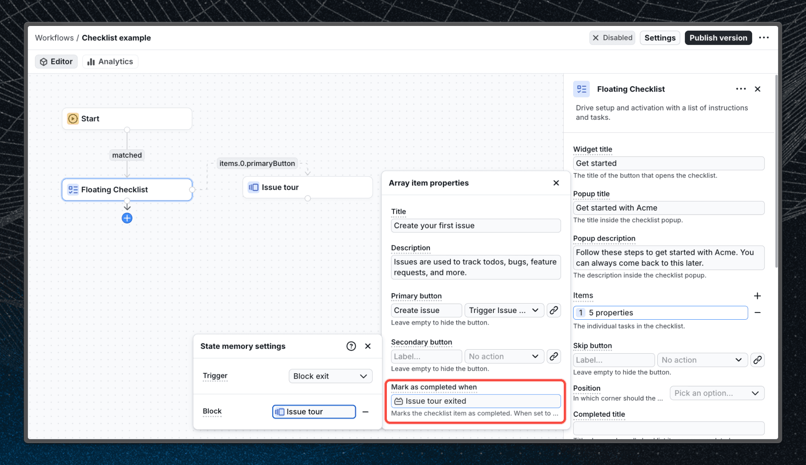Click link icon next to Secondary button
The height and width of the screenshot is (465, 806).
click(x=554, y=356)
